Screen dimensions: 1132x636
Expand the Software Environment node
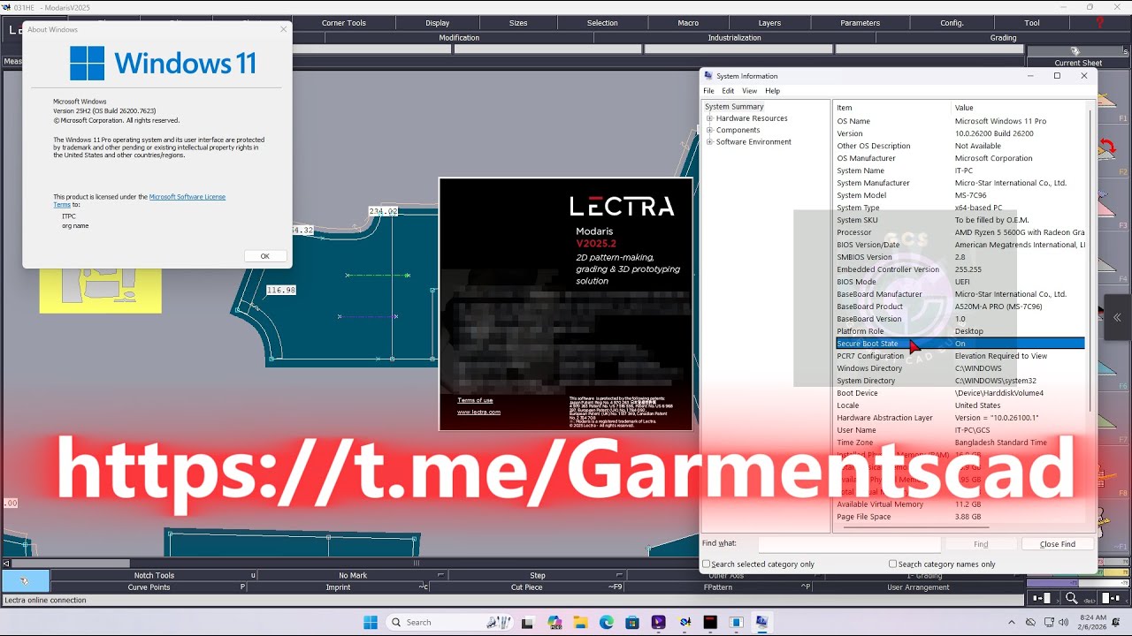[x=709, y=141]
